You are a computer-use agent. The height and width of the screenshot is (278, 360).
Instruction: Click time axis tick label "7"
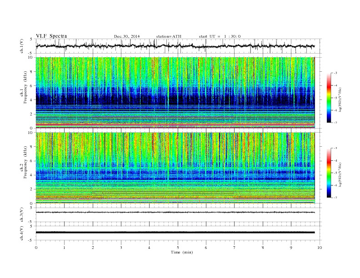235,248
